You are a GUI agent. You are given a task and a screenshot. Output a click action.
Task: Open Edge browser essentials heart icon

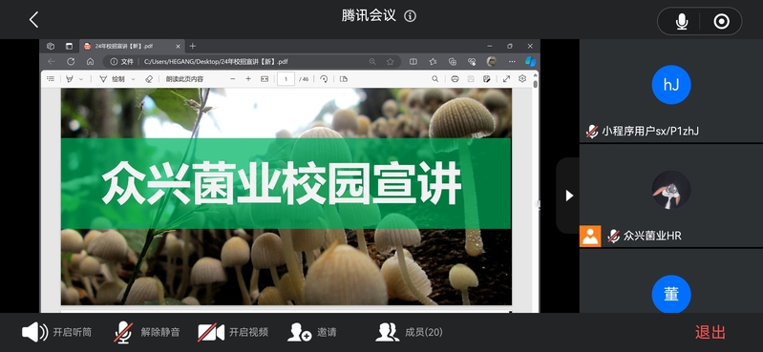click(x=472, y=62)
